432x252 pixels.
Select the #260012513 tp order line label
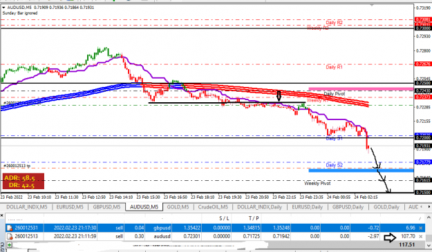pyautogui.click(x=17, y=166)
